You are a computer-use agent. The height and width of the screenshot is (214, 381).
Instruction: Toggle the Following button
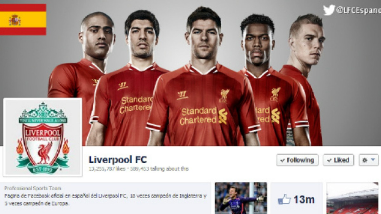tap(297, 160)
